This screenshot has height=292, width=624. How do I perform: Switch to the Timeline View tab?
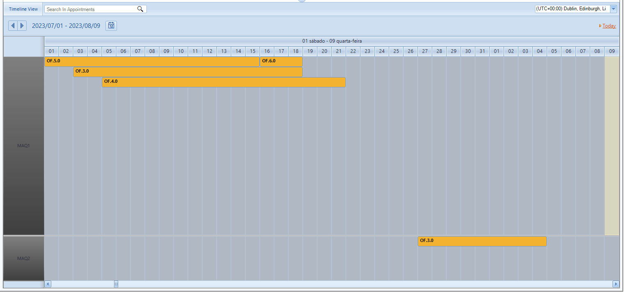pyautogui.click(x=23, y=9)
